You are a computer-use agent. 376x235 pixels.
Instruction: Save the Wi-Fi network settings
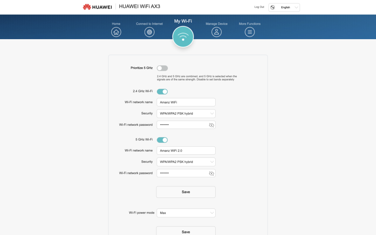pyautogui.click(x=186, y=192)
